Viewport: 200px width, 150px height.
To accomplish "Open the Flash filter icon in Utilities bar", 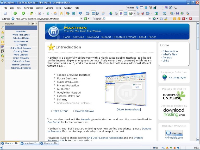I will [x=171, y=8].
